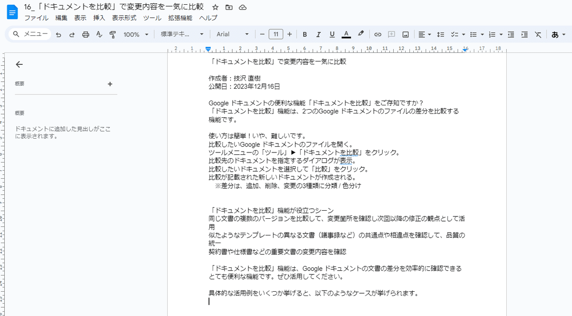Open the text alignment dropdown
Screen dimensions: 572x316
tap(424, 34)
